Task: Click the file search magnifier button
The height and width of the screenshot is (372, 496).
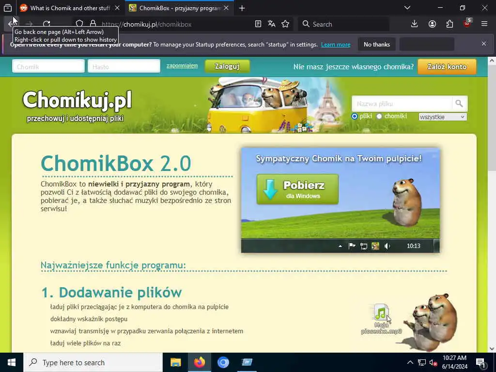Action: [x=459, y=104]
